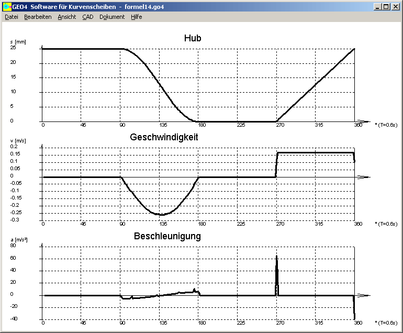This screenshot has height=333, width=403.
Task: Click the velocity step at 270 degrees
Action: (x=276, y=165)
